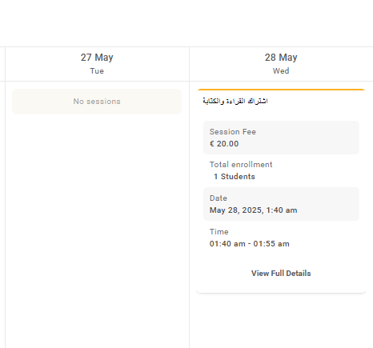Click the No sessions placeholder card
This screenshot has width=373, height=348.
click(97, 102)
